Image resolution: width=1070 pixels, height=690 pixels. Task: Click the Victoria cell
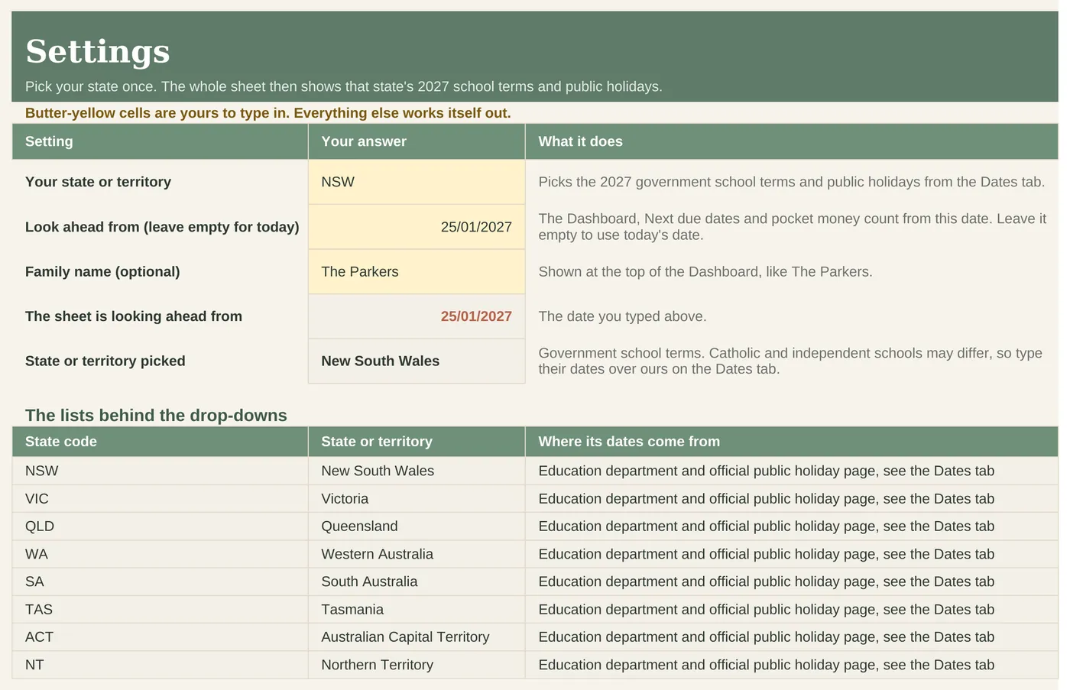coord(417,498)
